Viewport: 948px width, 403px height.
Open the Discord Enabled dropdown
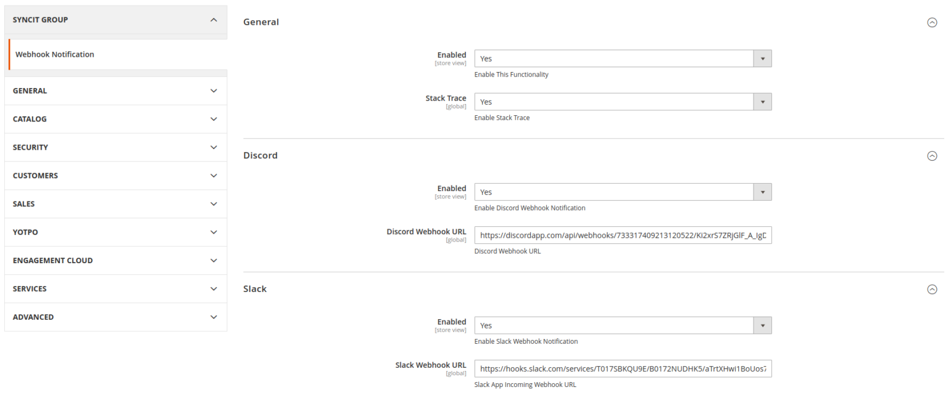point(623,192)
